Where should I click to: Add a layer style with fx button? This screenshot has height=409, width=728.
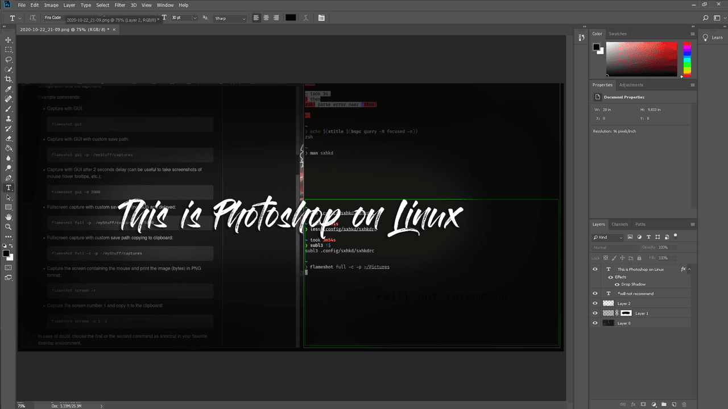point(633,404)
